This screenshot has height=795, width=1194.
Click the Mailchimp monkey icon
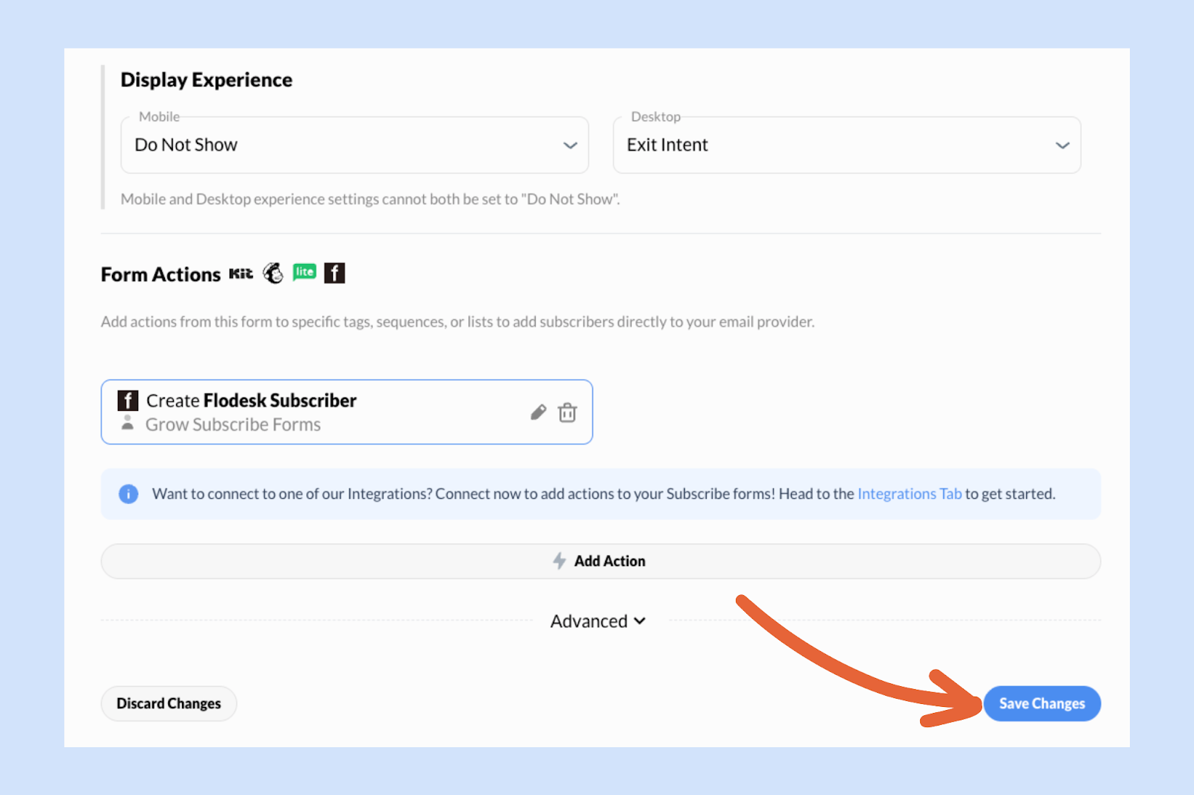(x=273, y=274)
